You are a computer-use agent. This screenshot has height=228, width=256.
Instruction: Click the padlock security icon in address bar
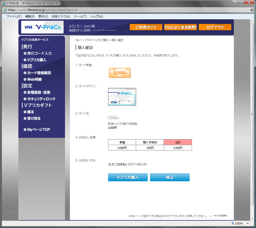click(252, 10)
